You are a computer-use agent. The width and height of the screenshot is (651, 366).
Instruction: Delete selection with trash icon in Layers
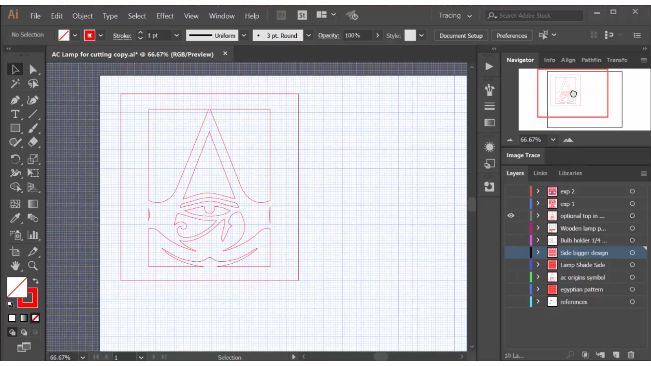[x=631, y=355]
